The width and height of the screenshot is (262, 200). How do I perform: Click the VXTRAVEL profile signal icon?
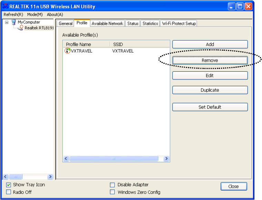pyautogui.click(x=67, y=51)
